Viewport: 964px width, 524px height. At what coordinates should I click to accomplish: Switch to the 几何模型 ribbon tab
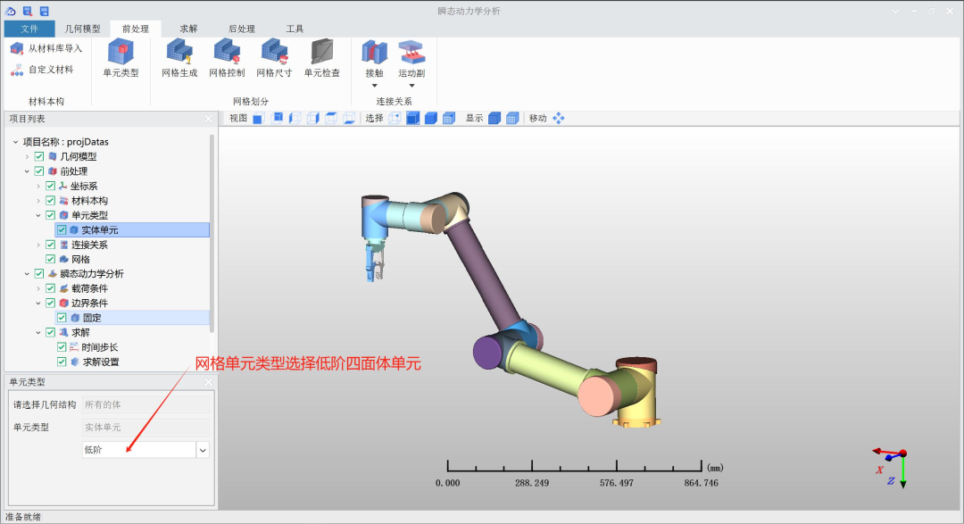point(82,29)
